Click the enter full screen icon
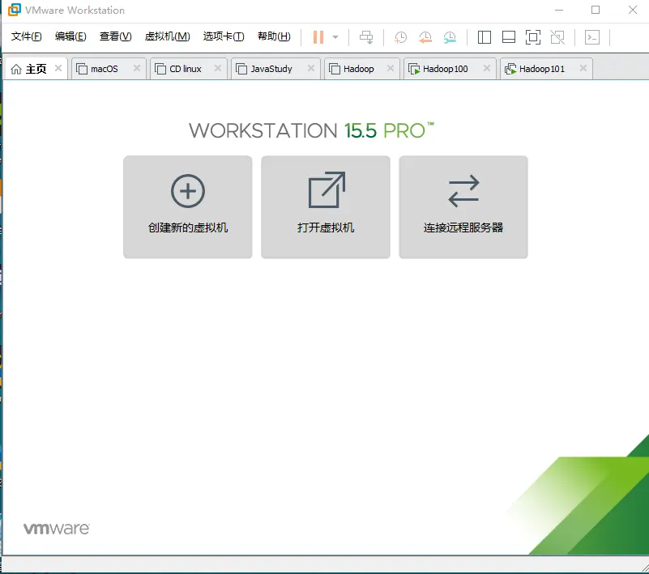The height and width of the screenshot is (574, 649). click(x=533, y=37)
